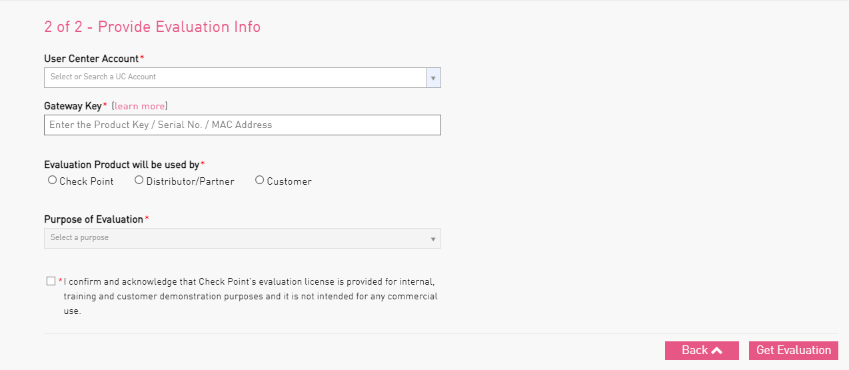Open the 'learn more' link
The height and width of the screenshot is (370, 849).
click(140, 106)
